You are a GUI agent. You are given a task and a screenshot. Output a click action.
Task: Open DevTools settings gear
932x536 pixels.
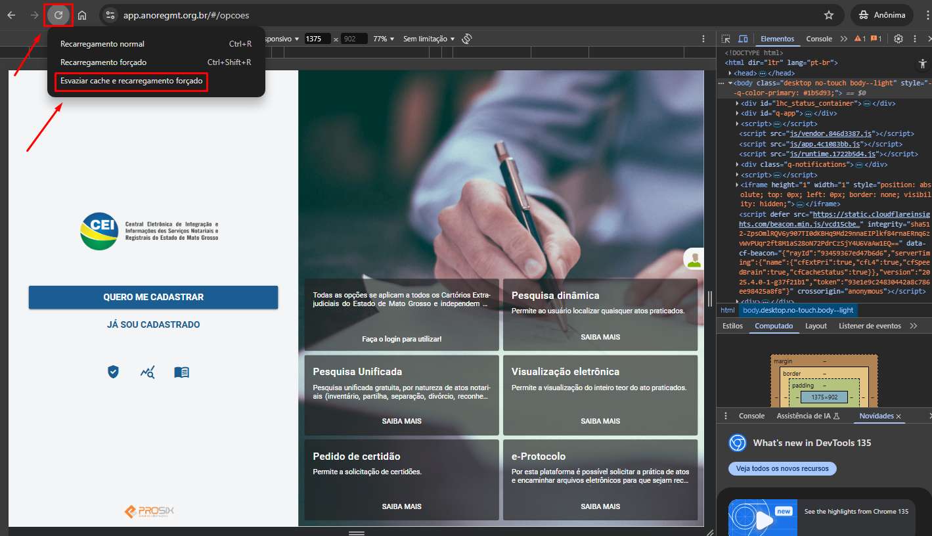(x=899, y=39)
